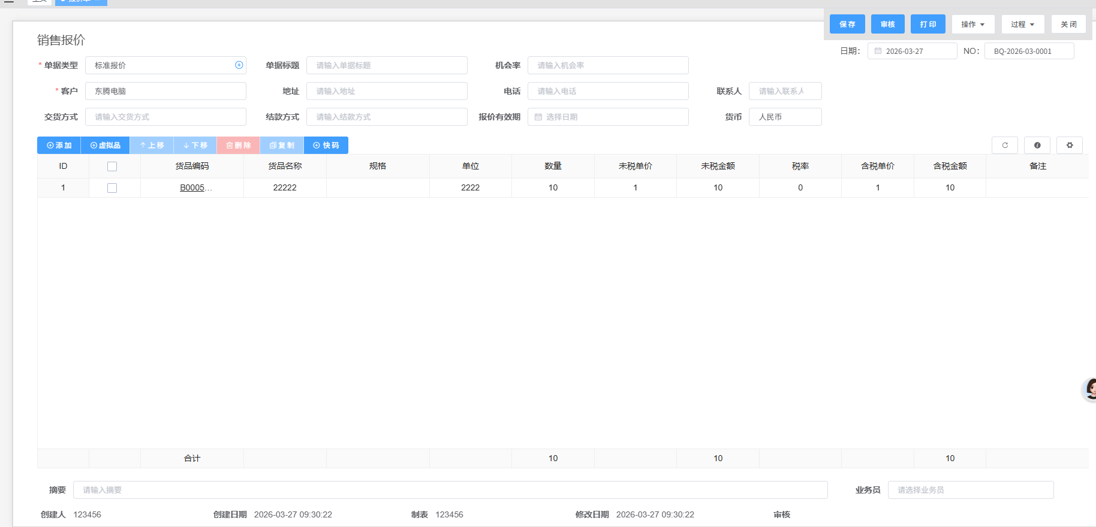Click the customer service avatar icon
The width and height of the screenshot is (1096, 527).
point(1090,389)
